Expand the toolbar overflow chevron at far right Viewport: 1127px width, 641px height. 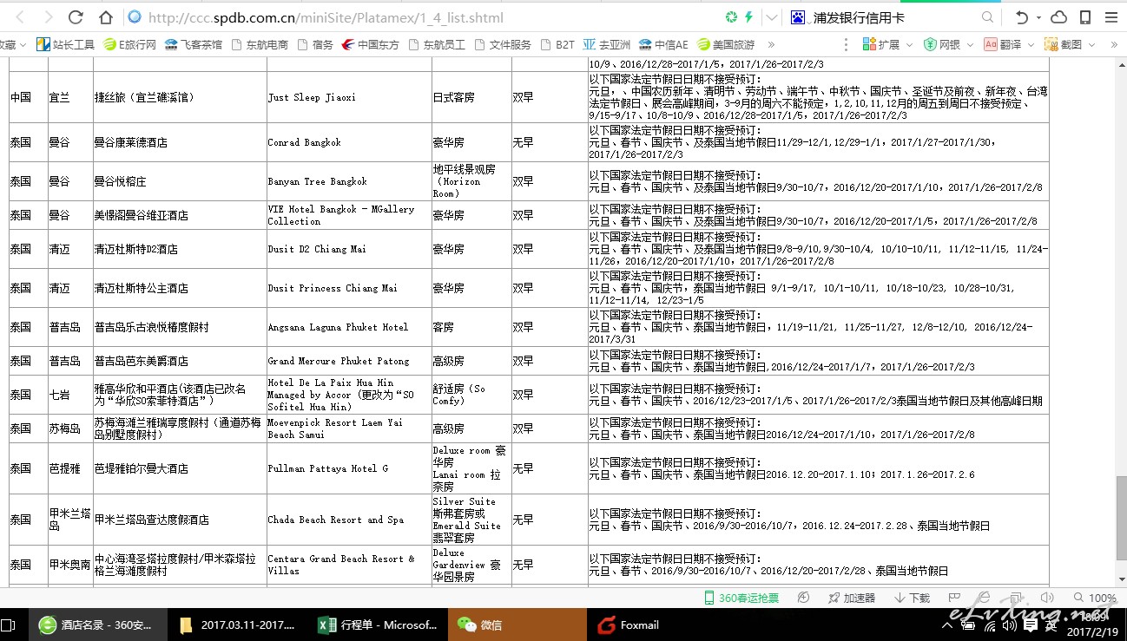1112,44
